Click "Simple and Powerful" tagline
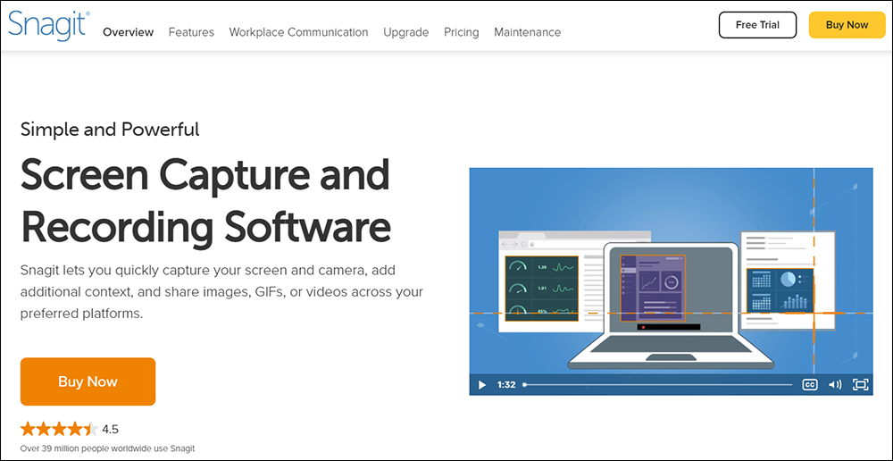The height and width of the screenshot is (461, 893). [x=110, y=130]
